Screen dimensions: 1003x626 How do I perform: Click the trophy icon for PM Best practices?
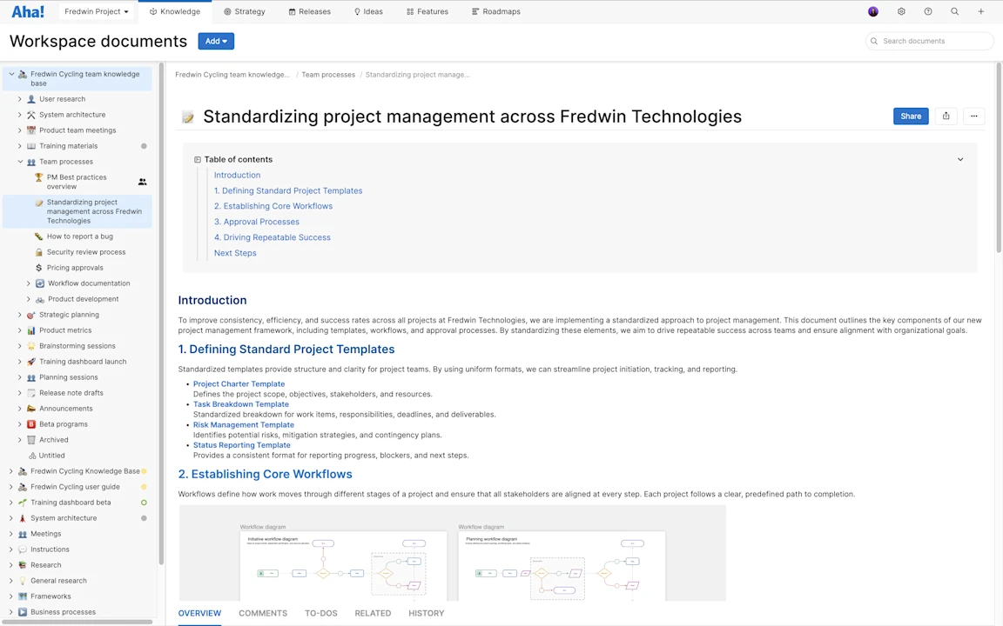tap(38, 177)
